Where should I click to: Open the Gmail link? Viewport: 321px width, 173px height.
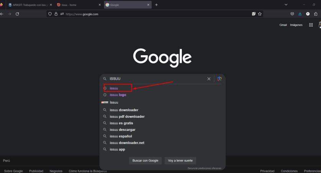tap(283, 25)
